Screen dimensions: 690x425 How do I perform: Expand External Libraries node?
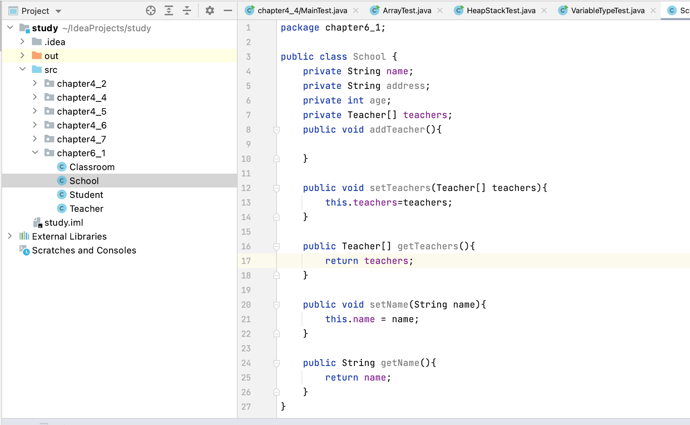[10, 236]
